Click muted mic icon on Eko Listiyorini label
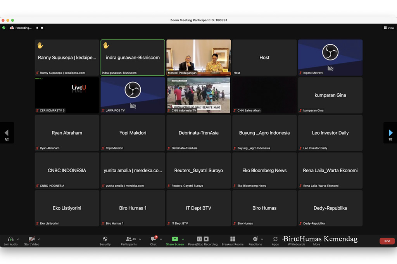The image size is (397, 264). click(x=37, y=223)
